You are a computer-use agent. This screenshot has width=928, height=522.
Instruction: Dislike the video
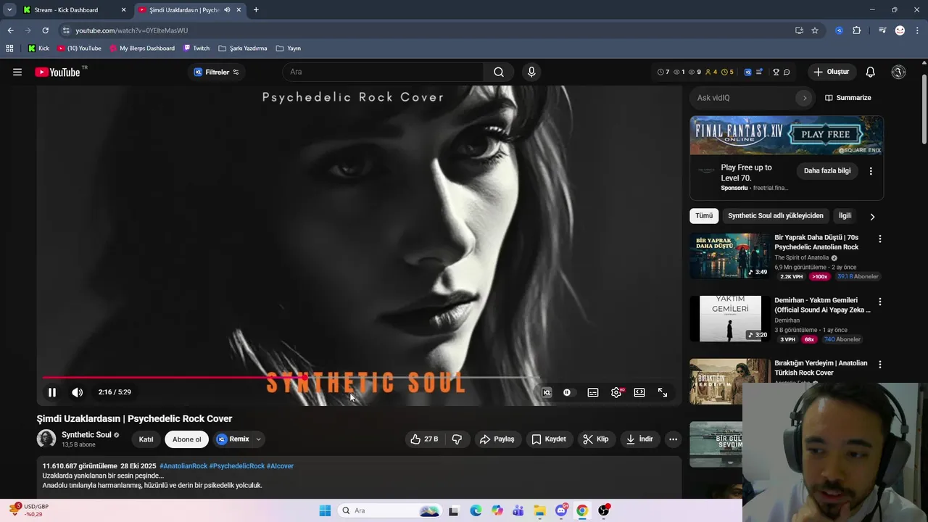coord(457,439)
